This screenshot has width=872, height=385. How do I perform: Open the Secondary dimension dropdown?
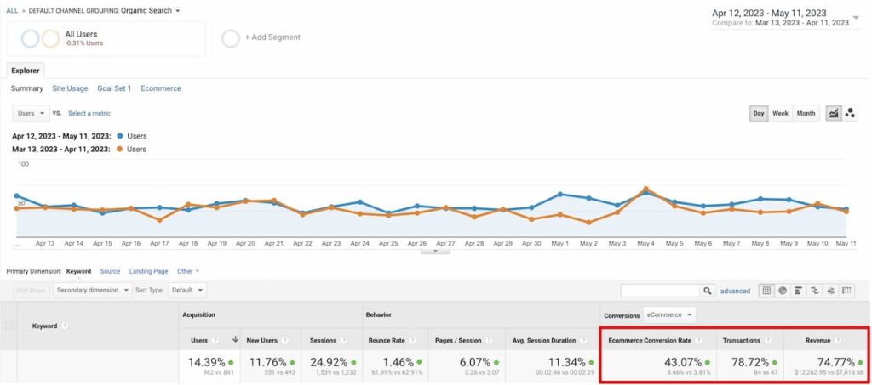pyautogui.click(x=93, y=290)
